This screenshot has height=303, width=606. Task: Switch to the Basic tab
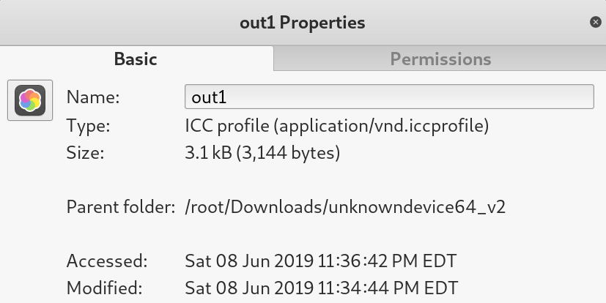[x=136, y=59]
